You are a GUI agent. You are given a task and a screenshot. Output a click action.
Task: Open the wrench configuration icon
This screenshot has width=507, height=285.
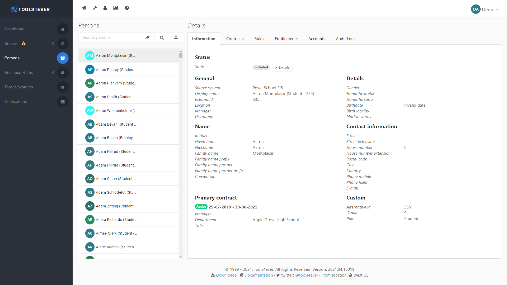click(x=95, y=8)
